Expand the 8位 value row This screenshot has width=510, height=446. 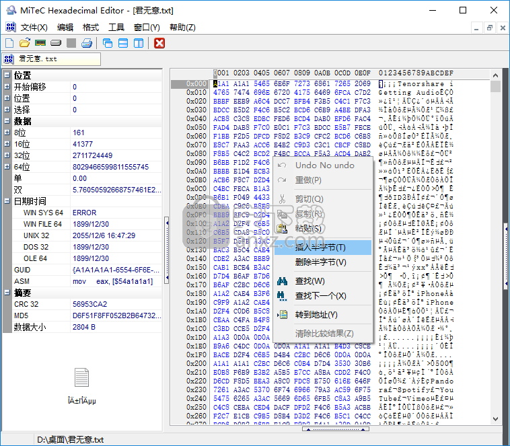click(x=7, y=133)
